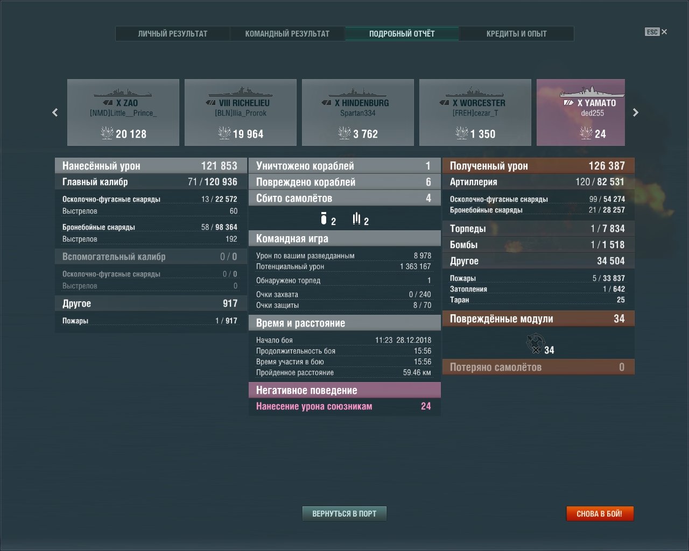The image size is (689, 551).
Task: Select the X WORCESTER ship card
Action: tap(475, 112)
